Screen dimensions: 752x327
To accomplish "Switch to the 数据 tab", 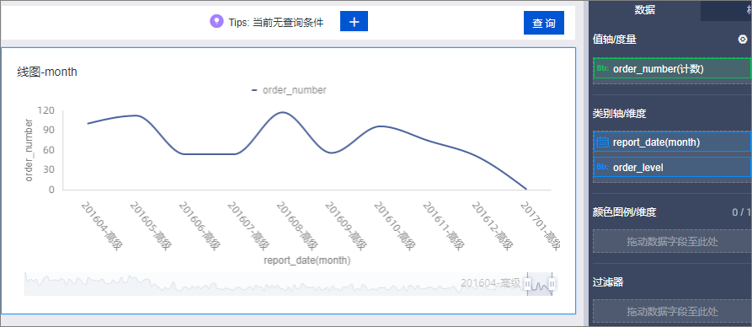I will pyautogui.click(x=645, y=9).
